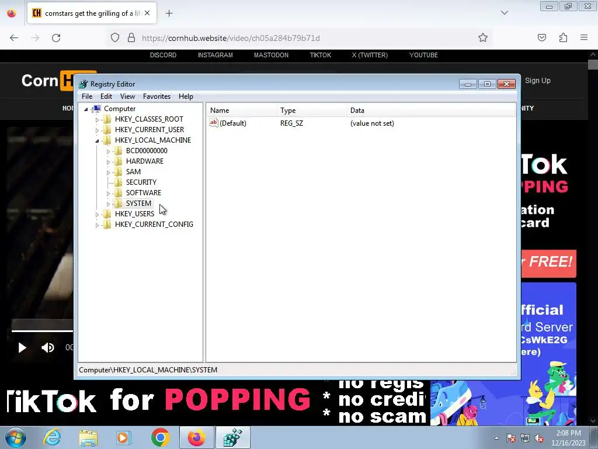Screen dimensions: 598x449
Task: Open a new Firefox tab
Action: [x=169, y=13]
